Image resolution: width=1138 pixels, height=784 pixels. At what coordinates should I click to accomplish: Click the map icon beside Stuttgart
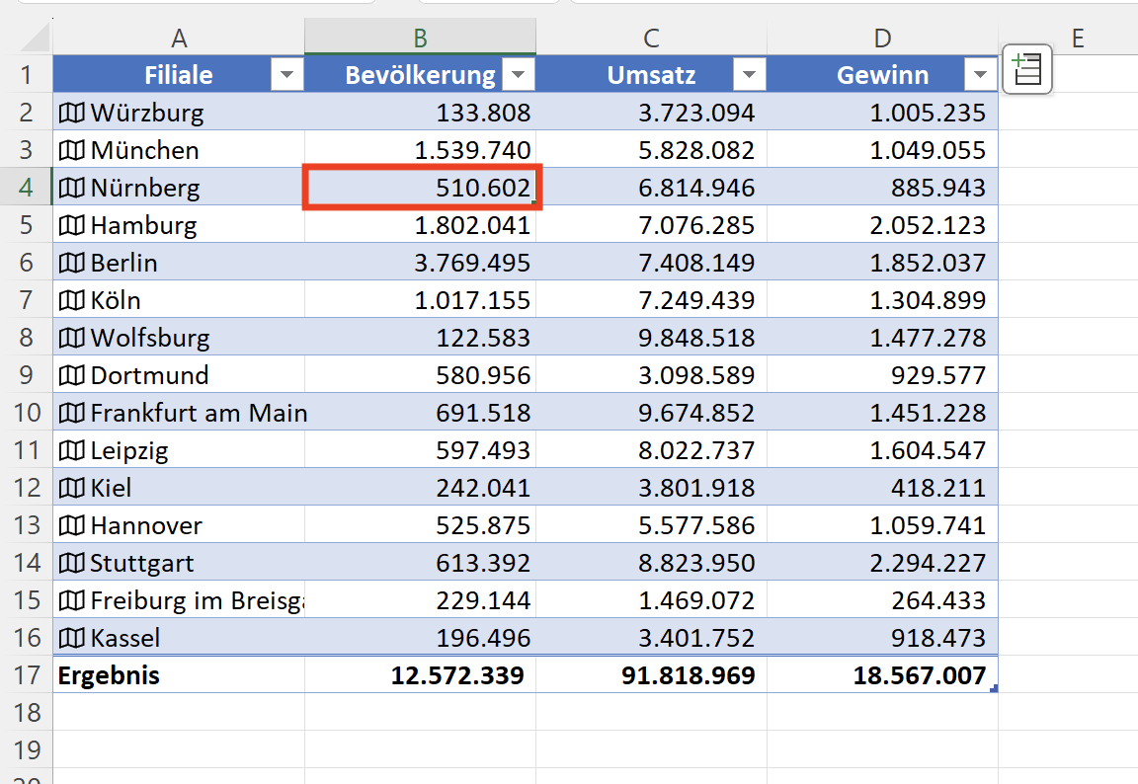point(72,563)
